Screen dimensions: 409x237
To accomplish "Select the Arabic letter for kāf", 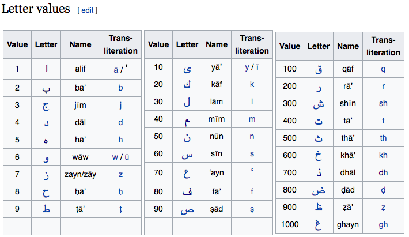I will [x=187, y=85].
